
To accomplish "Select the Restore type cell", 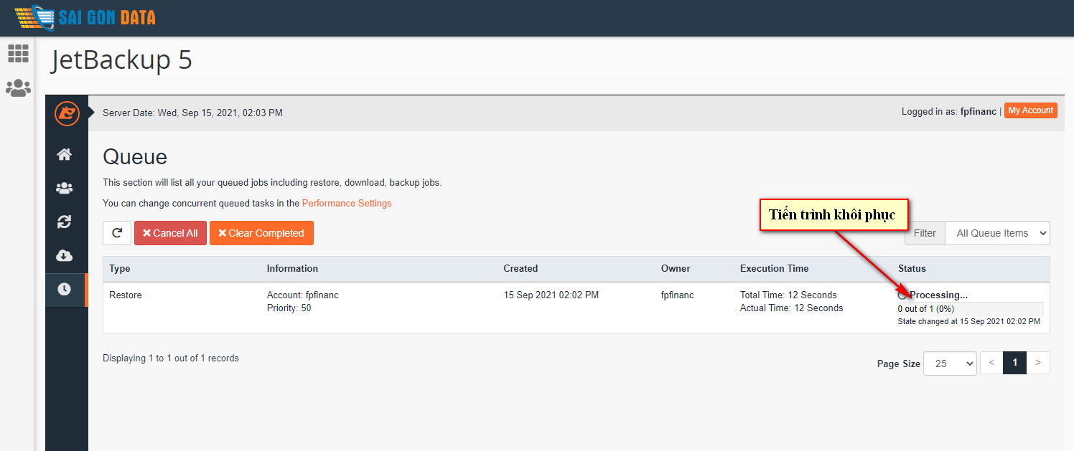I will coord(126,295).
